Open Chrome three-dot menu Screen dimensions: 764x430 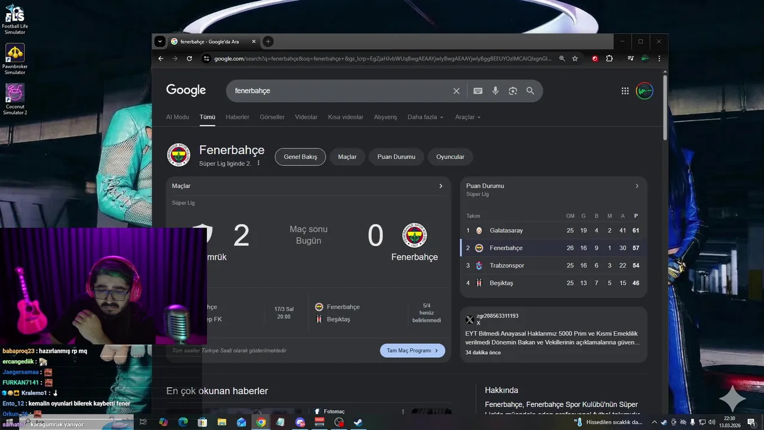(x=659, y=59)
